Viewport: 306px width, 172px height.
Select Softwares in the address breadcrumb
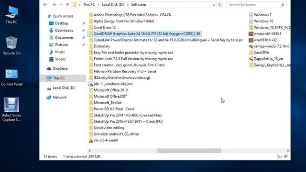[x=139, y=4]
